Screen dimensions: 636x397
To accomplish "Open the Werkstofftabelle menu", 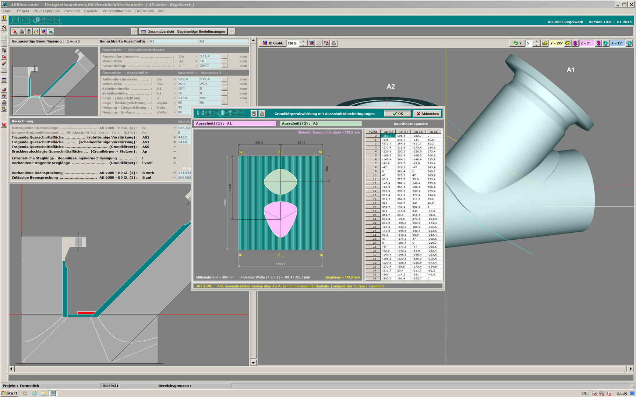I will click(x=117, y=11).
